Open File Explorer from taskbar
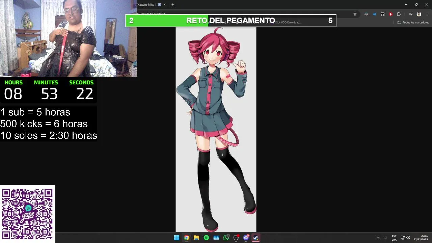432x243 pixels. pos(196,238)
